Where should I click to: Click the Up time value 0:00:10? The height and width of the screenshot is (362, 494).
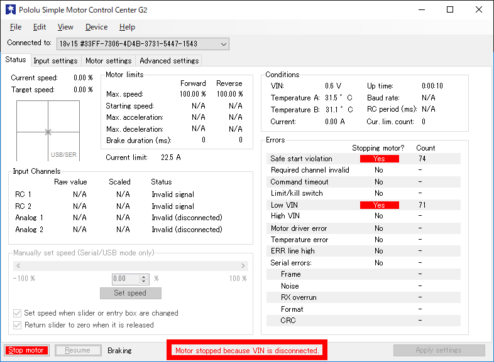(x=432, y=86)
